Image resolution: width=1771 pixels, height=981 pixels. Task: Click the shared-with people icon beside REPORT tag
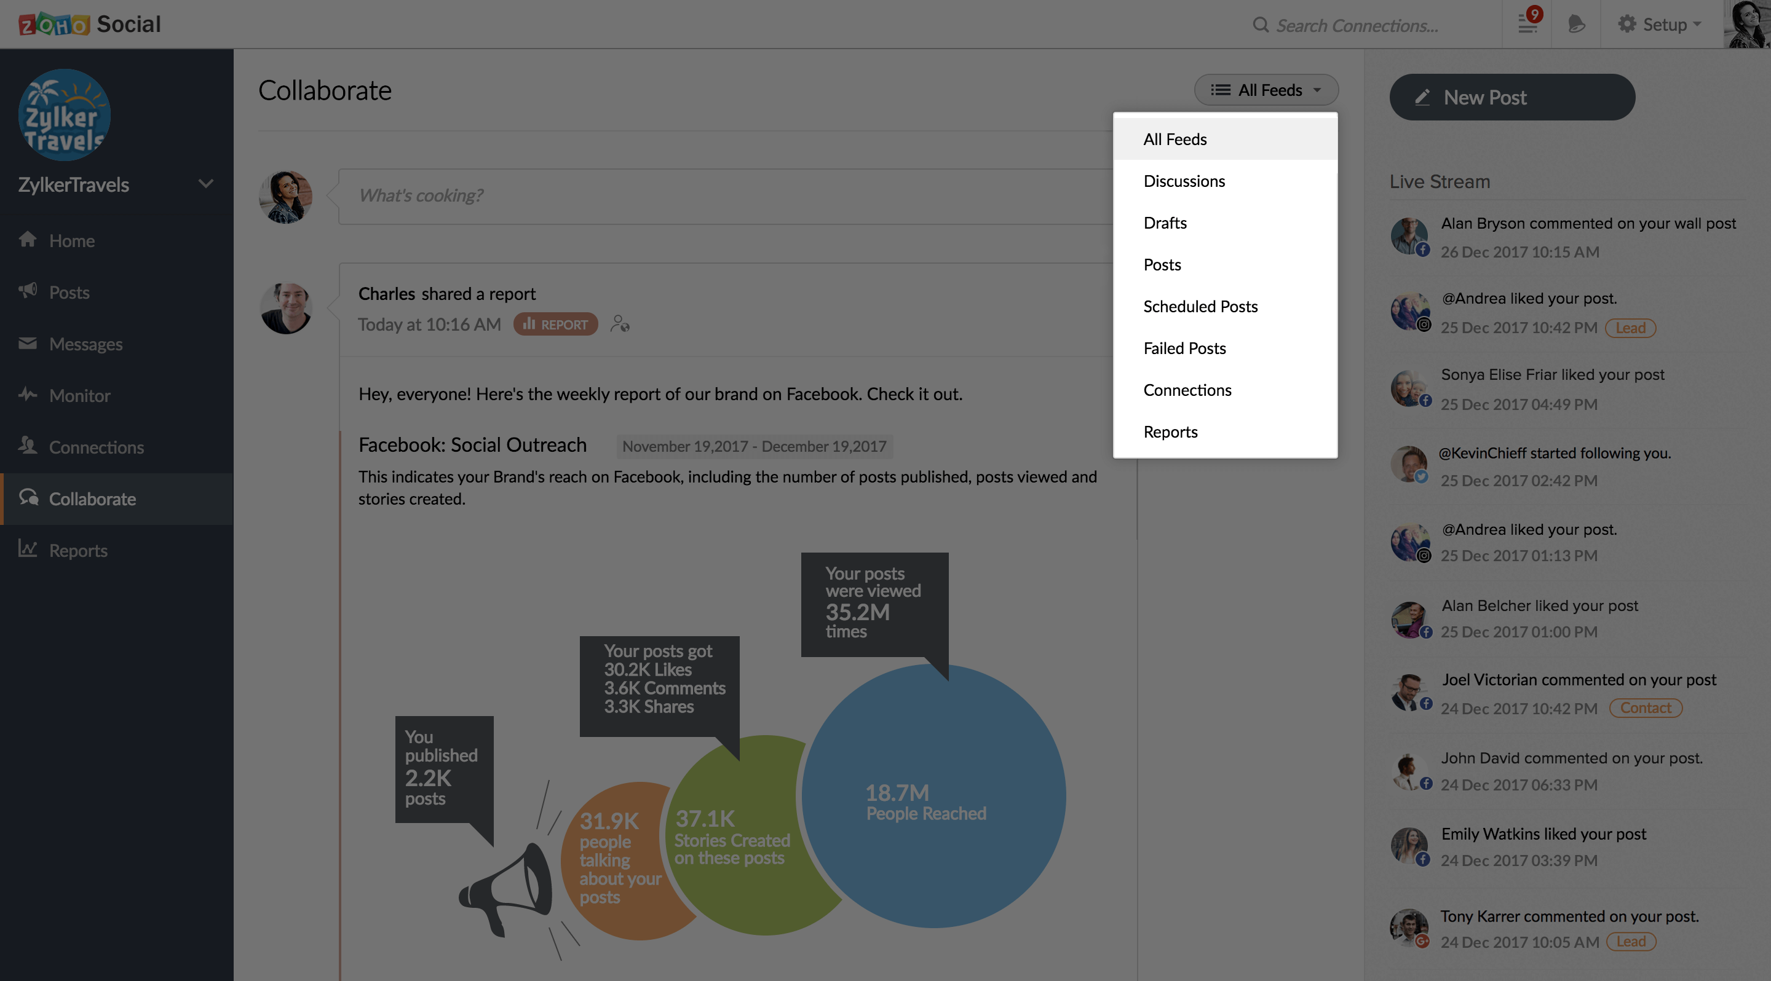pyautogui.click(x=619, y=323)
